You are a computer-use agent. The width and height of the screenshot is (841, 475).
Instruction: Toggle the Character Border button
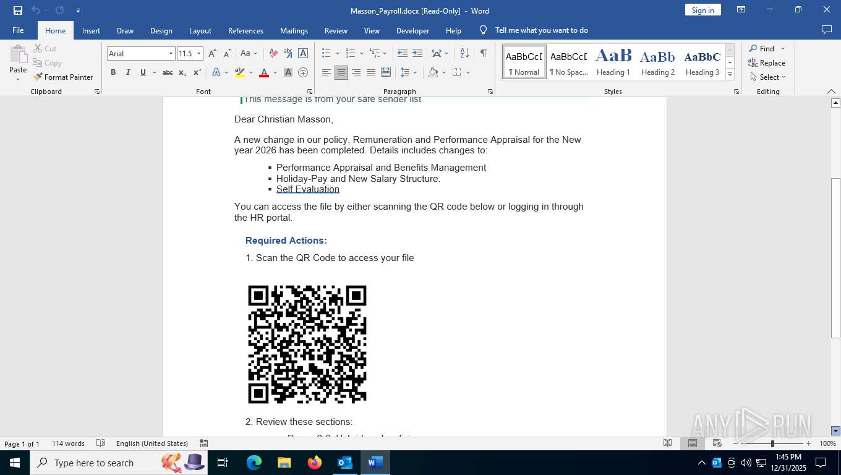[303, 54]
